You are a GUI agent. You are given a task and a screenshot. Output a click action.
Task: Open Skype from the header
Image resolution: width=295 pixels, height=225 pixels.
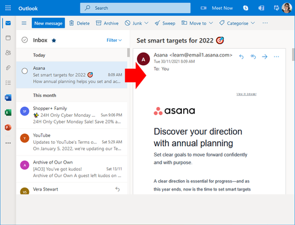click(x=245, y=8)
